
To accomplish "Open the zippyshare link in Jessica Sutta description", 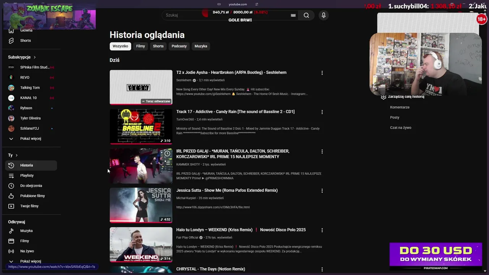I will click(213, 207).
